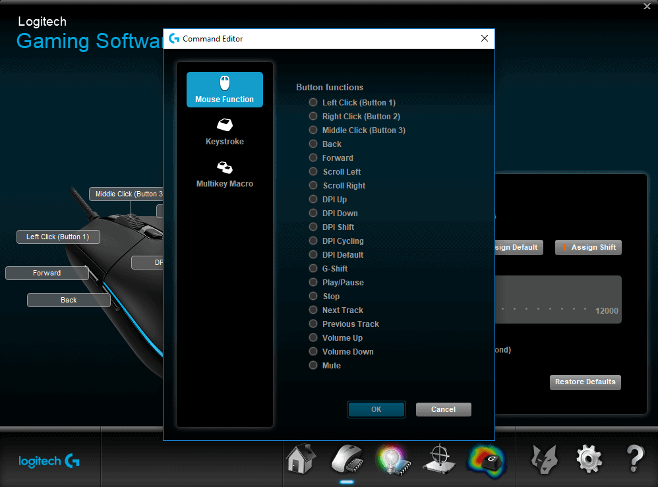This screenshot has height=487, width=658.
Task: Click Restore Defaults in main window
Action: point(585,382)
